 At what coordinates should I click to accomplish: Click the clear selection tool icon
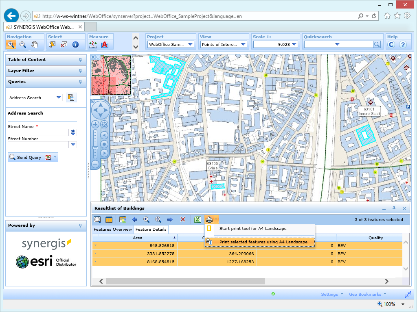pos(64,45)
